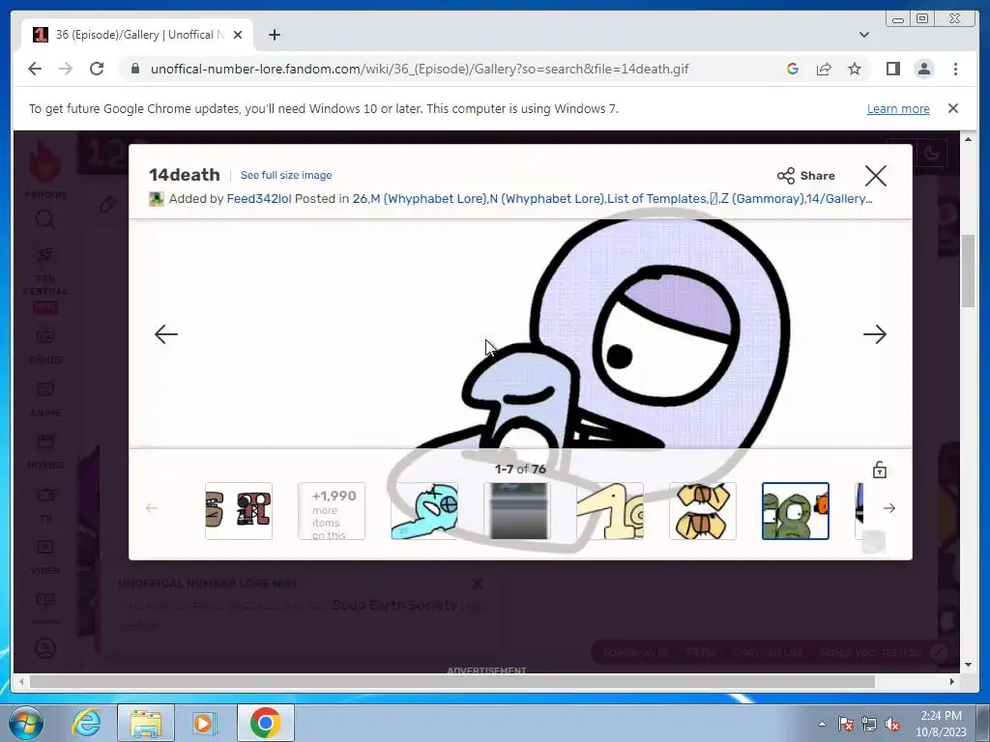Move the thumbnail carousel backward
The image size is (990, 742).
click(x=152, y=508)
